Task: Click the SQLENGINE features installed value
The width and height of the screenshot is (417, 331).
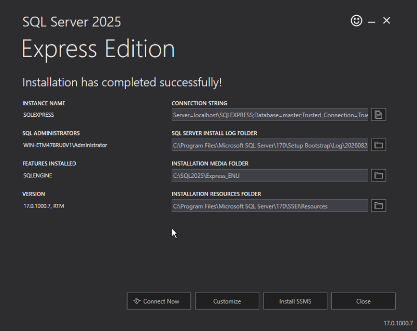Action: (x=37, y=175)
